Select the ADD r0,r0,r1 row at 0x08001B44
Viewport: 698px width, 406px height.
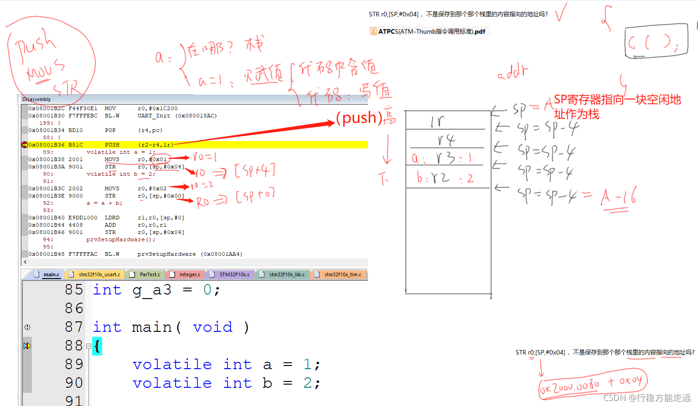click(x=198, y=225)
